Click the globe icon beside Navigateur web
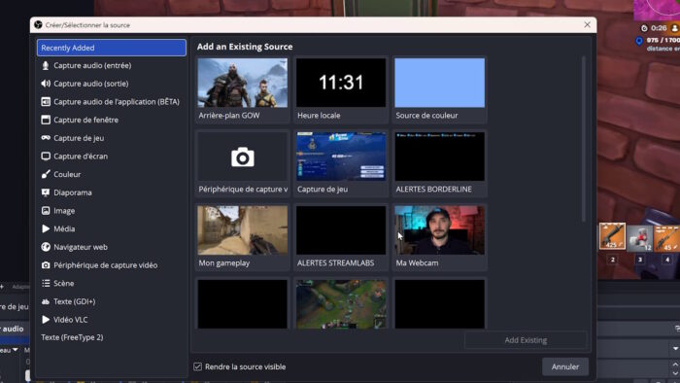This screenshot has height=383, width=680. [x=46, y=247]
